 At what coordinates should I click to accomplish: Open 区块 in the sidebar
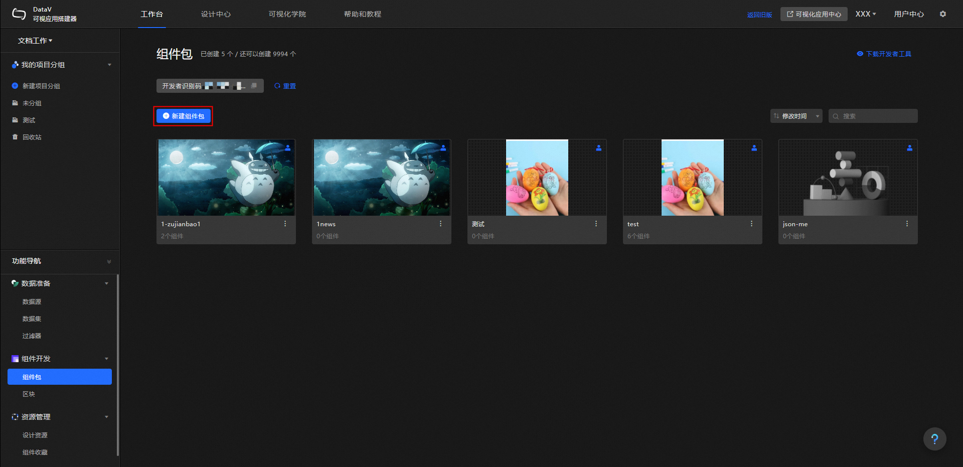[x=29, y=394]
